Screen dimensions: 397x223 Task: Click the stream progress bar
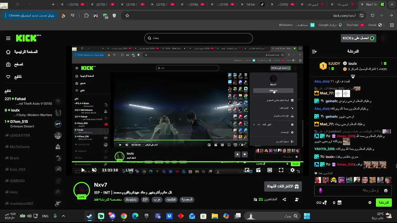pos(188,162)
